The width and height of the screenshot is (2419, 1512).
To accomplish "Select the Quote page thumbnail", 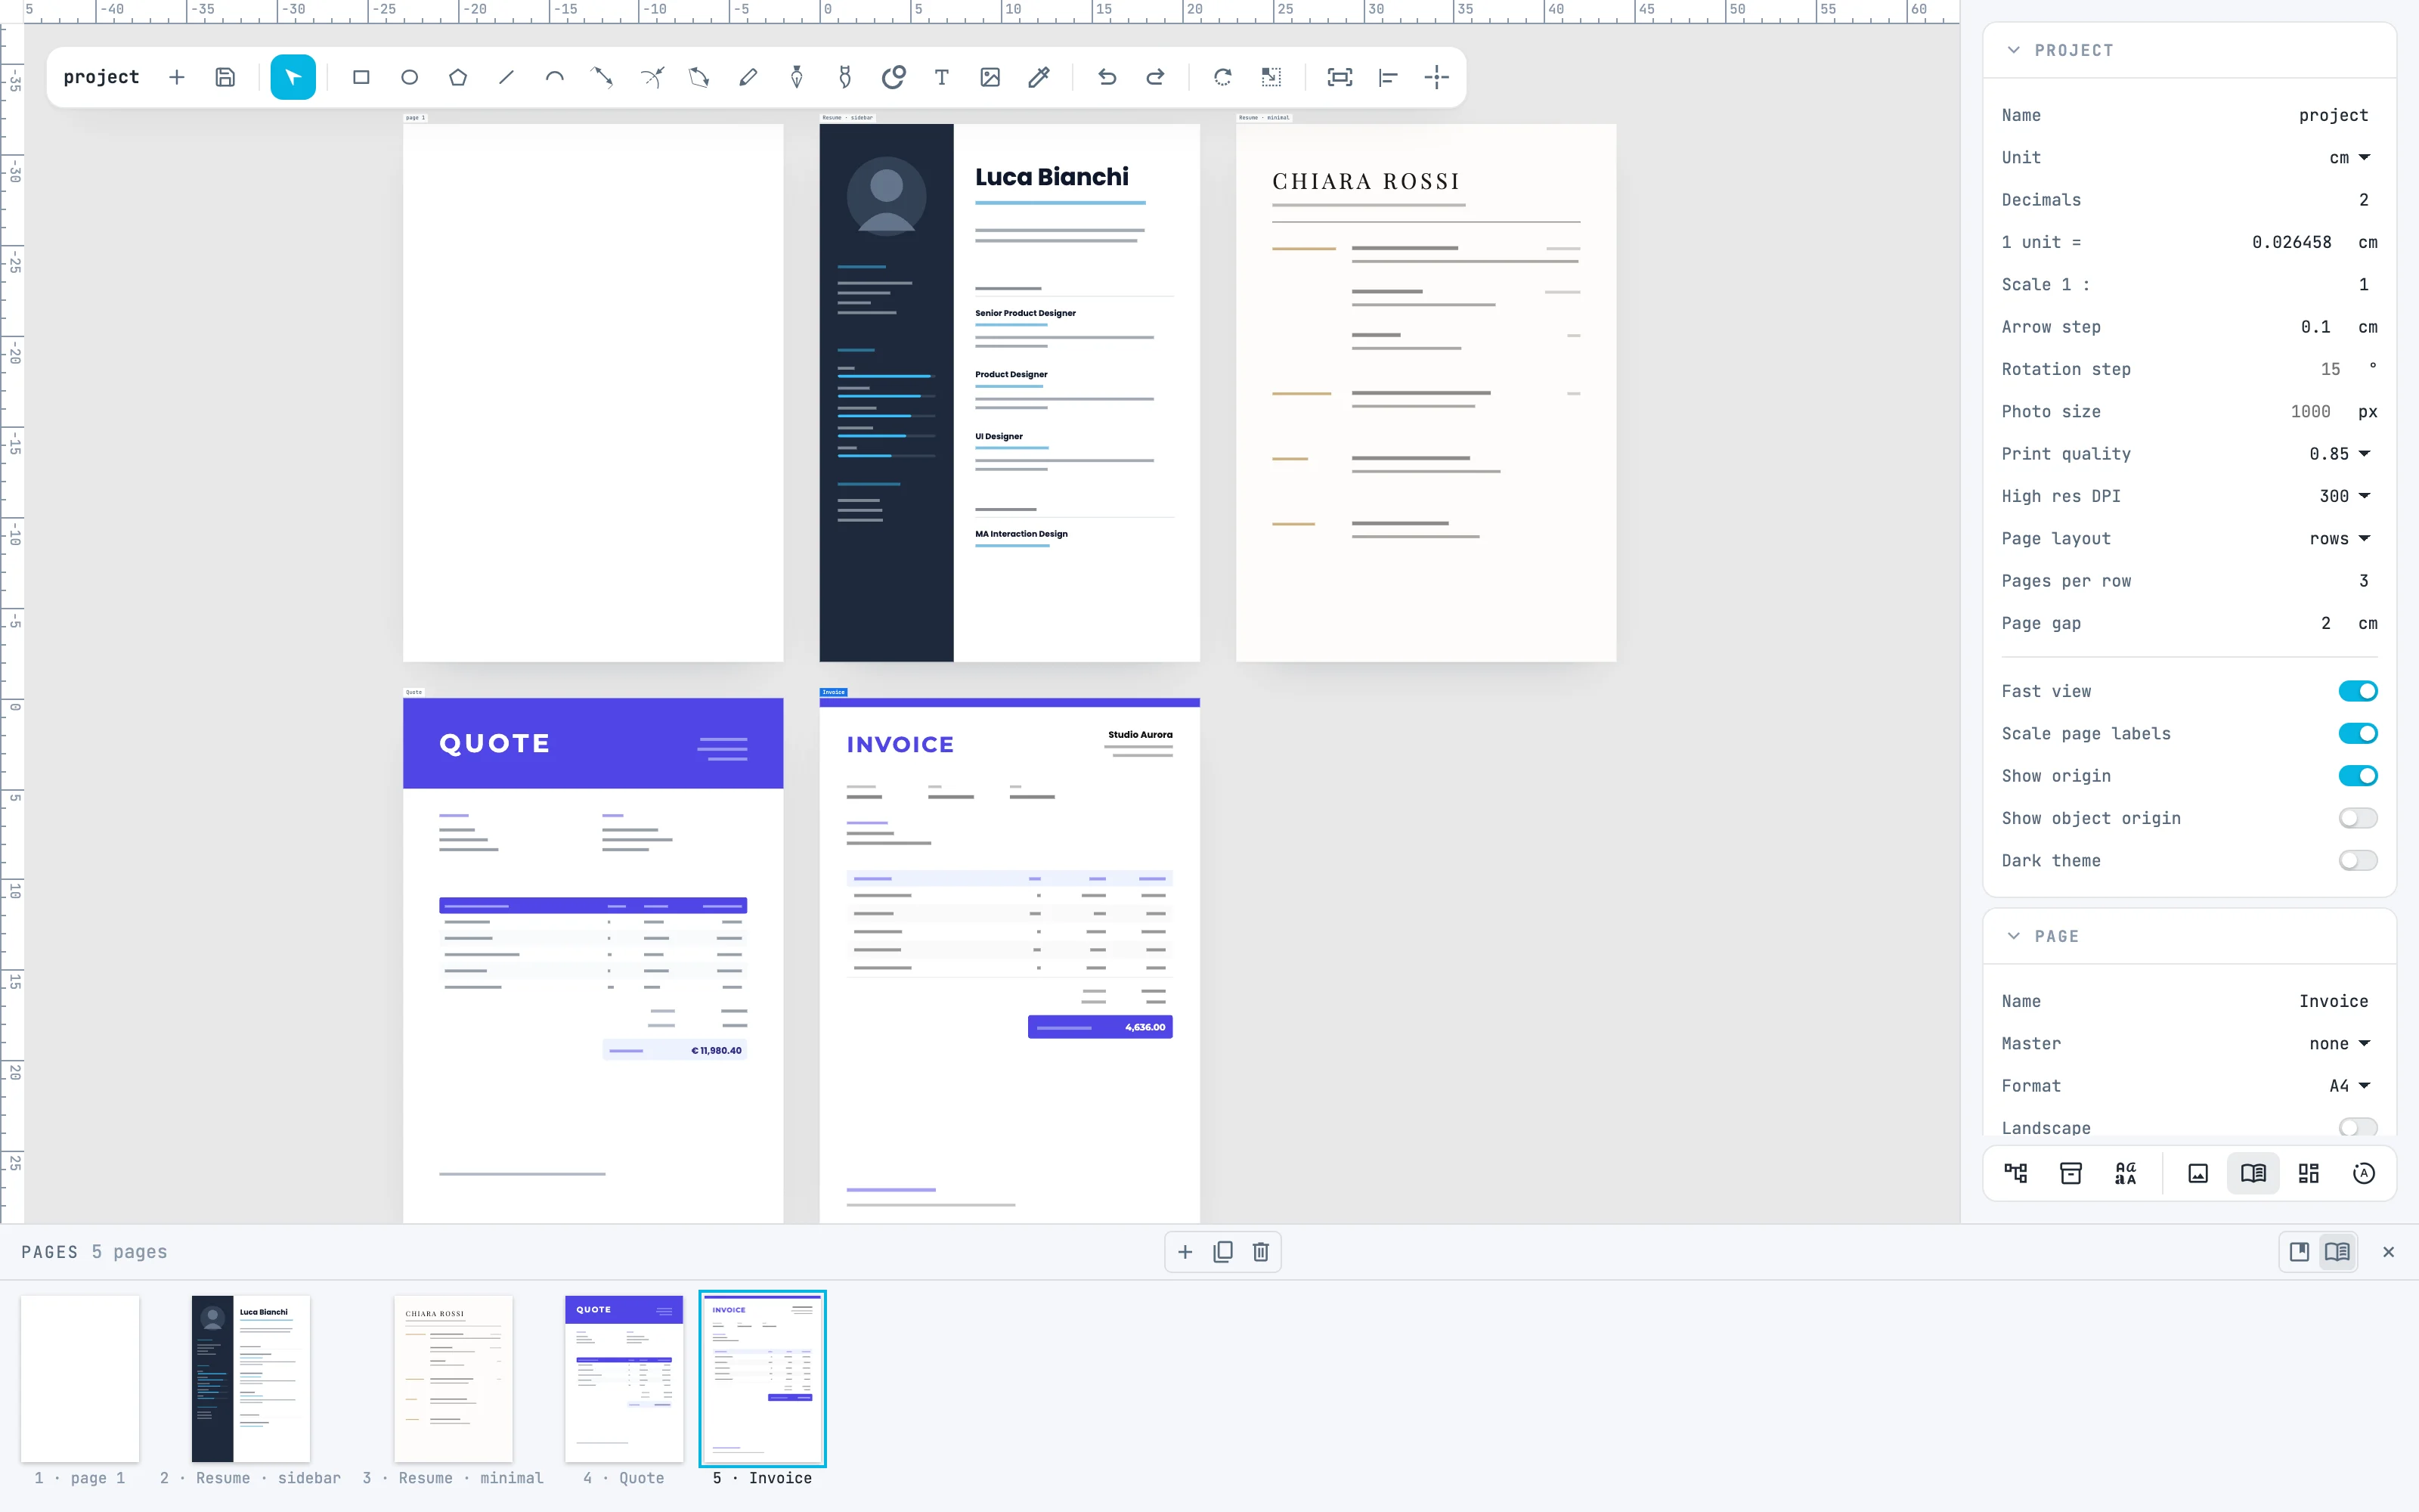I will point(624,1379).
